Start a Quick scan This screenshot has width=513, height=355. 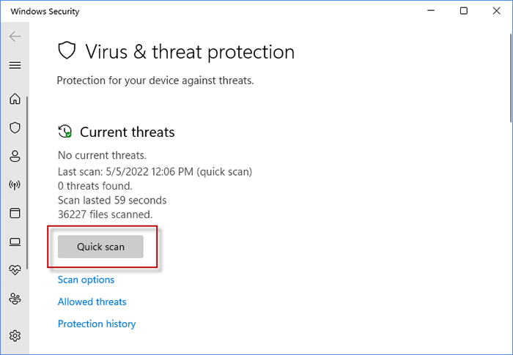[x=100, y=247]
